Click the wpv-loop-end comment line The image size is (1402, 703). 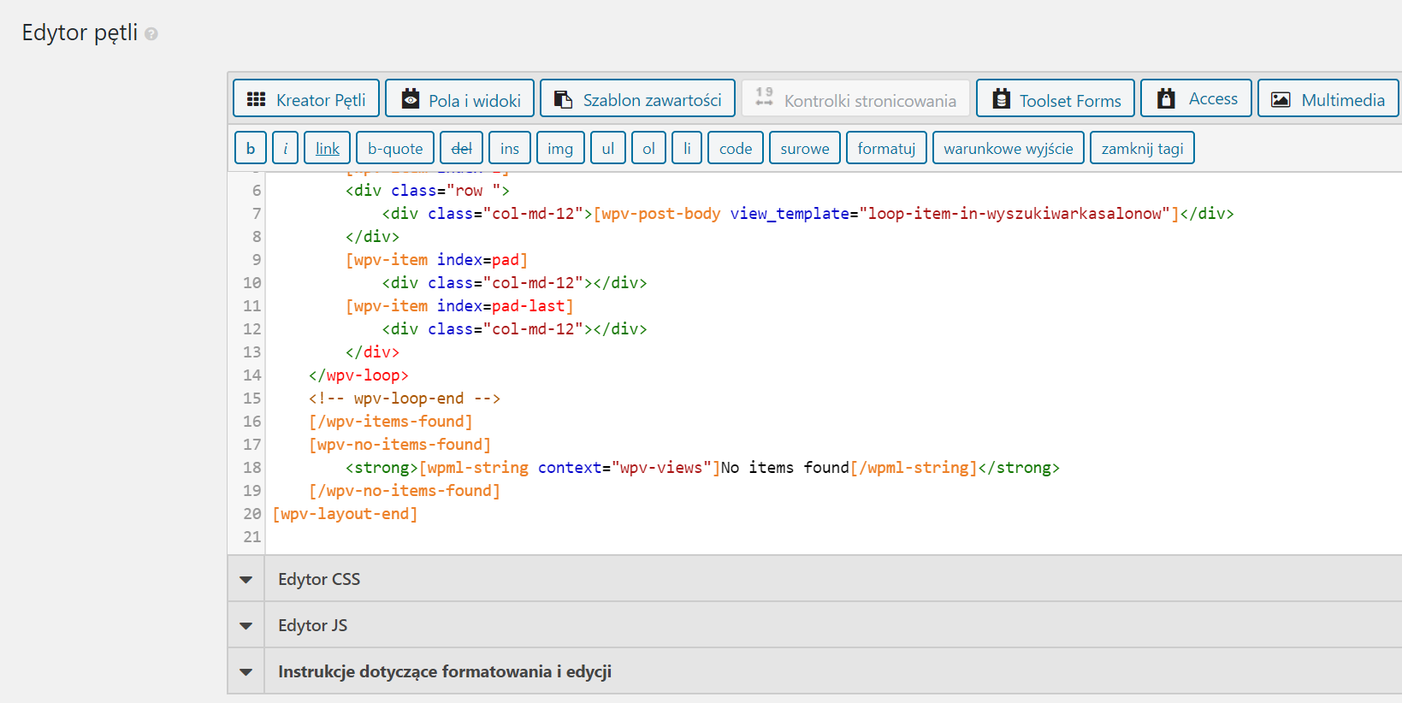pyautogui.click(x=405, y=399)
